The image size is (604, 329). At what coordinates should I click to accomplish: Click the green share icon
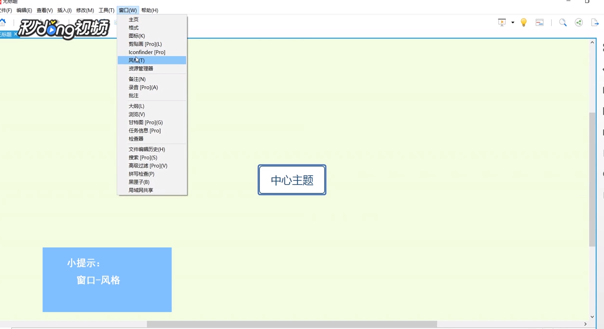pyautogui.click(x=579, y=22)
